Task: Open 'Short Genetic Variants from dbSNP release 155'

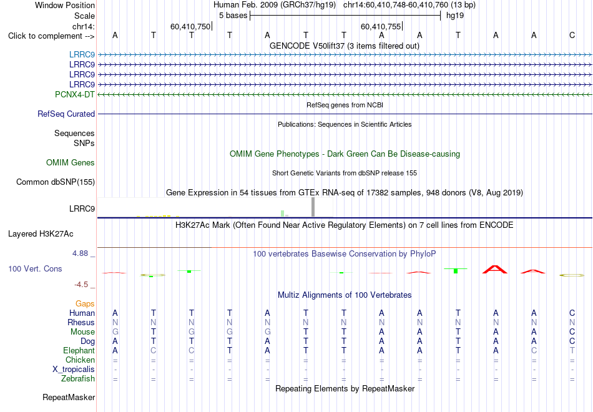Action: tap(345, 173)
